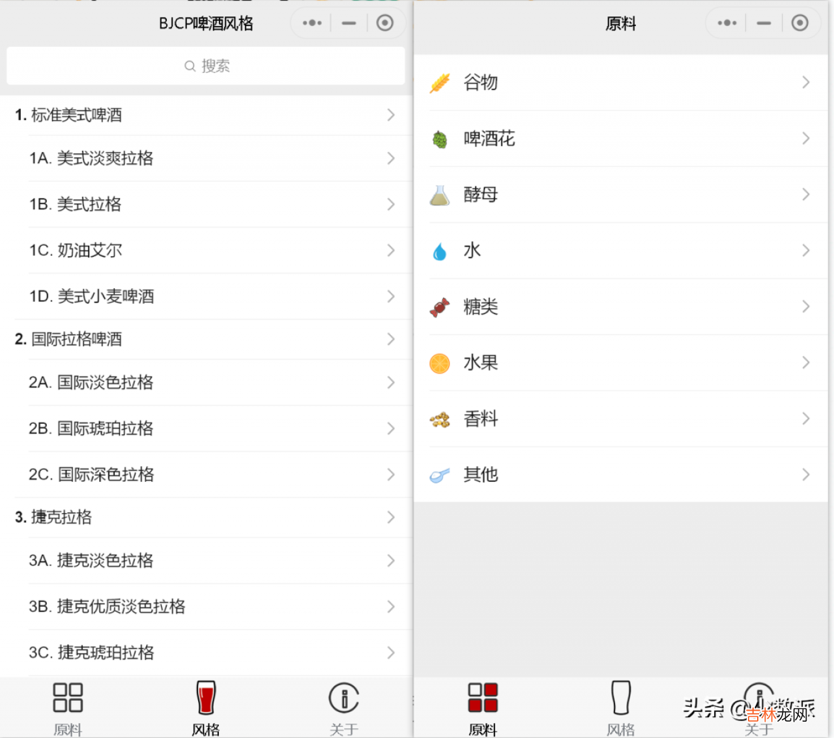834x738 pixels.
Task: Expand the 1. 标准美式啤酒 category chevron
Action: tap(391, 115)
